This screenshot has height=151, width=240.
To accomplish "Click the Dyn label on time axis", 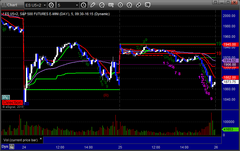I will coord(5,147).
